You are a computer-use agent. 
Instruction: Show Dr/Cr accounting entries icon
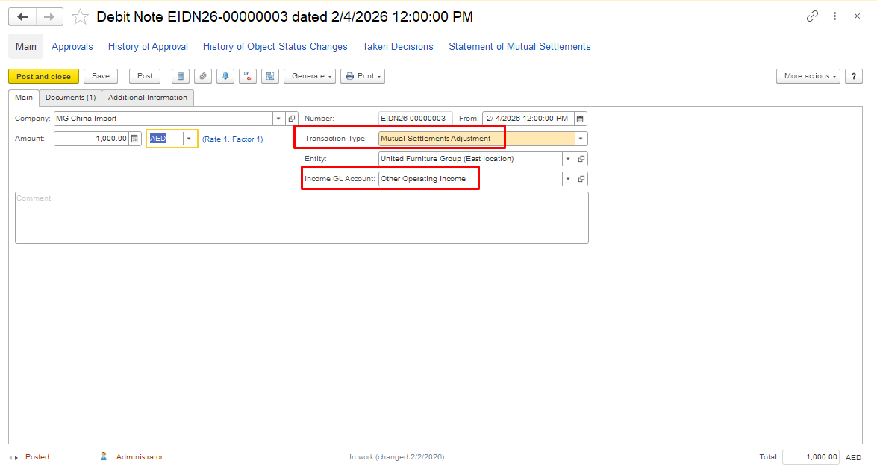248,76
